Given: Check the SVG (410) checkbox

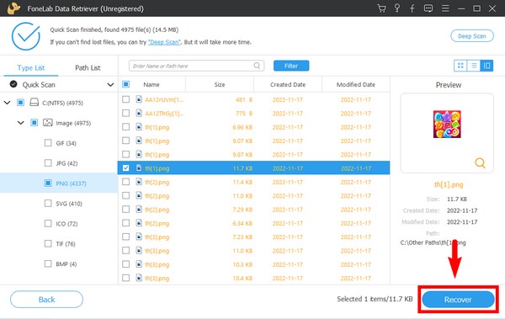Looking at the screenshot, I should click(48, 204).
